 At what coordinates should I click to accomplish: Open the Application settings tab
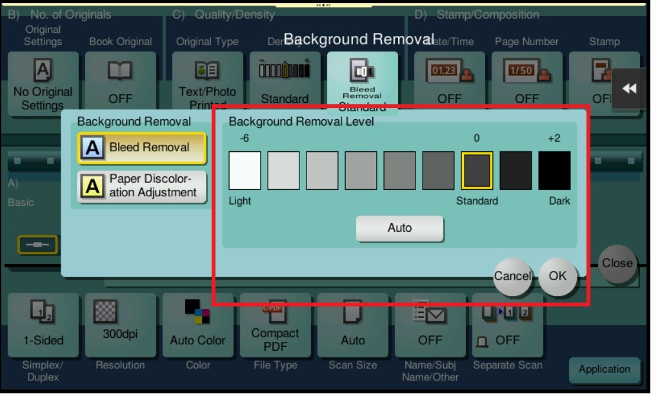pyautogui.click(x=604, y=370)
